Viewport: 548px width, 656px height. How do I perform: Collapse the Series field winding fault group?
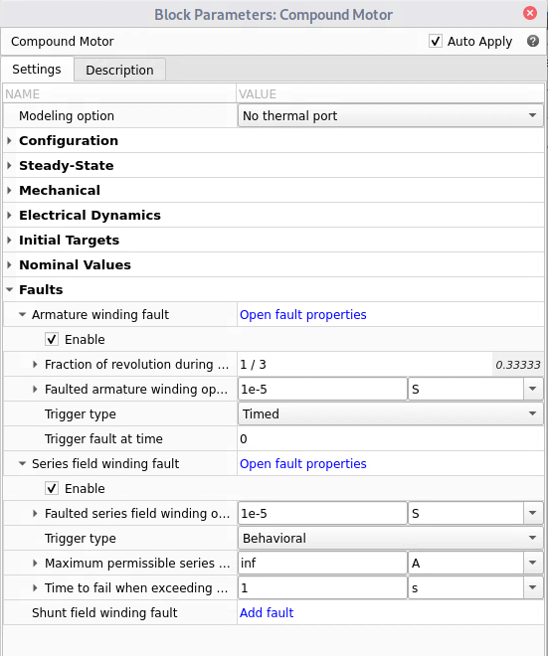pos(23,463)
